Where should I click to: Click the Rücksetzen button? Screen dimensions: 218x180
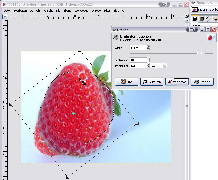pyautogui.click(x=152, y=82)
